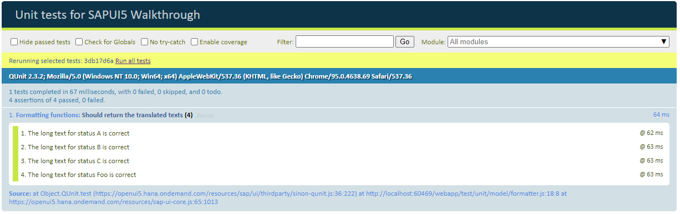The image size is (680, 214).
Task: Toggle the No try-catch checkbox
Action: click(x=145, y=42)
